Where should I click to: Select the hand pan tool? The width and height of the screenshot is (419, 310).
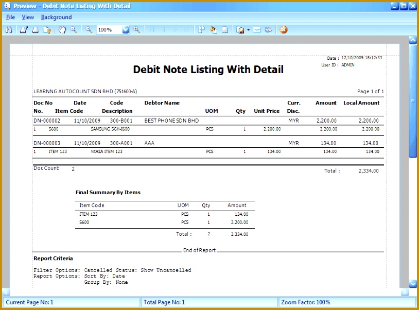62,29
